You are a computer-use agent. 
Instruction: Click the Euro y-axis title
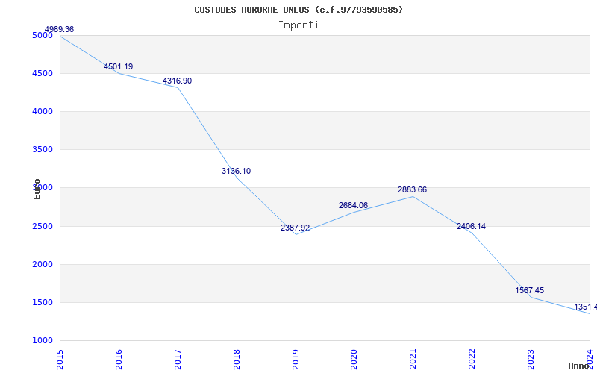[37, 189]
